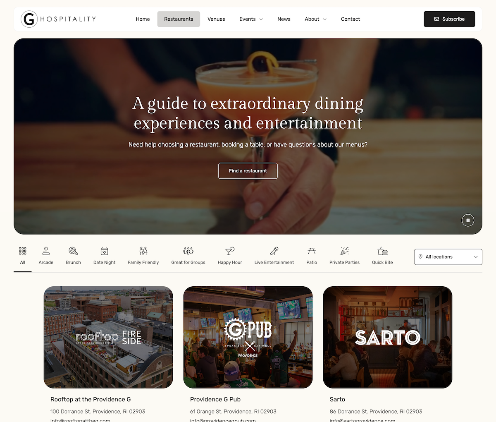Image resolution: width=496 pixels, height=422 pixels.
Task: Expand the Events menu
Action: [251, 19]
